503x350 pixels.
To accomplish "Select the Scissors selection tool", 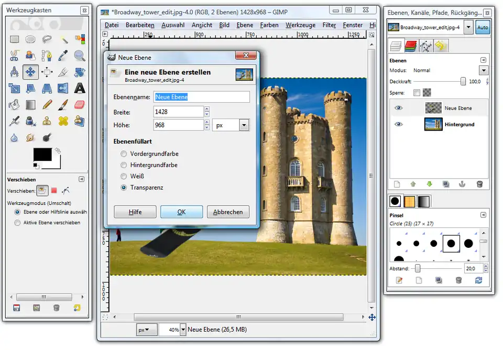I will [x=15, y=56].
